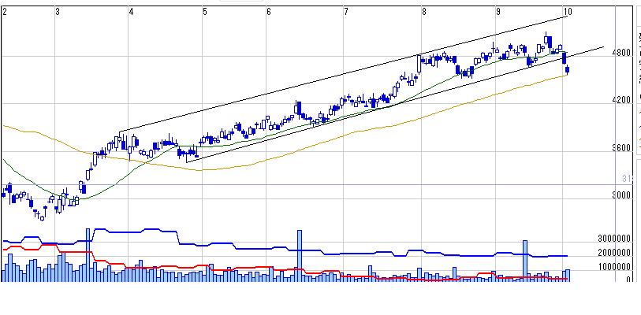641x315 pixels.
Task: Select the latest candlestick at far right
Action: [x=568, y=71]
